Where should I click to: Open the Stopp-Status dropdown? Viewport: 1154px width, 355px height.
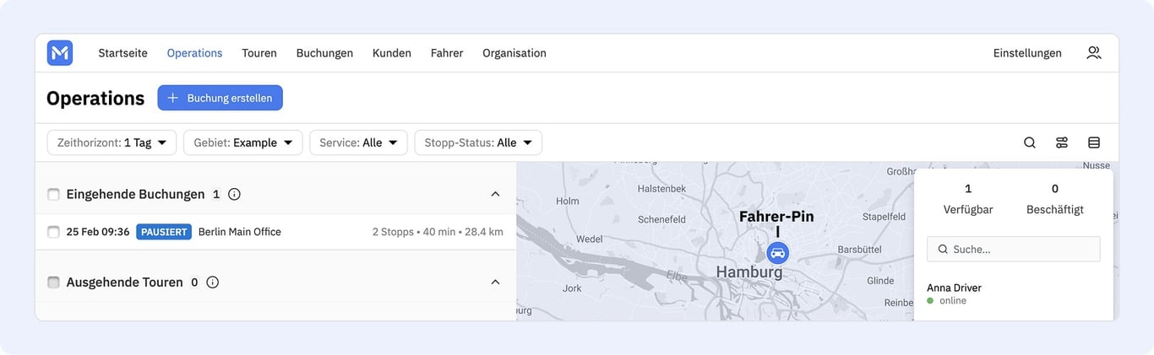coord(478,143)
